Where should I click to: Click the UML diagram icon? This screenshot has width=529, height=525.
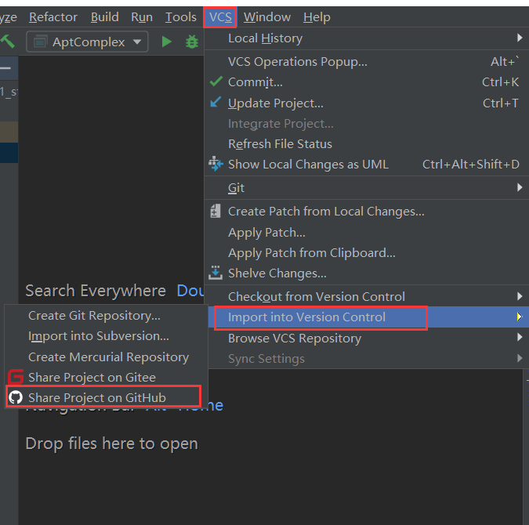click(216, 164)
